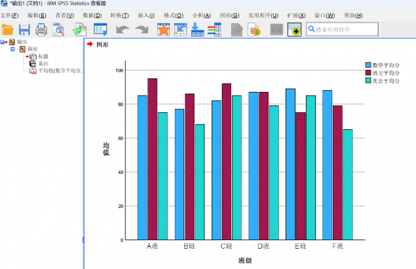Redo the last action

coord(142,29)
